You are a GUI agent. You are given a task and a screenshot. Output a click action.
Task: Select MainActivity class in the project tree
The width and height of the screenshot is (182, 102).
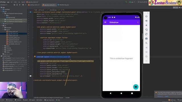tap(11, 18)
